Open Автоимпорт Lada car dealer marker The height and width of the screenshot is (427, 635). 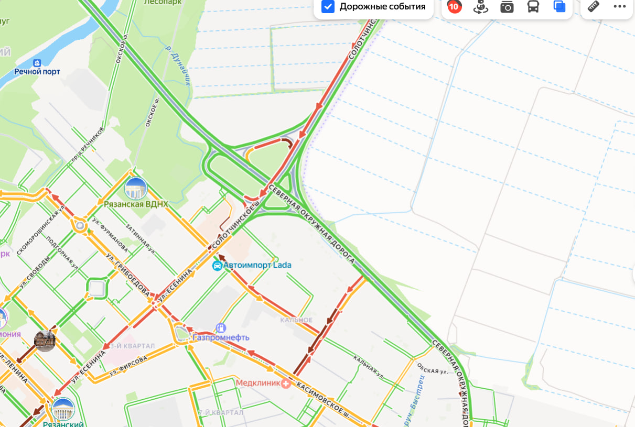click(217, 266)
